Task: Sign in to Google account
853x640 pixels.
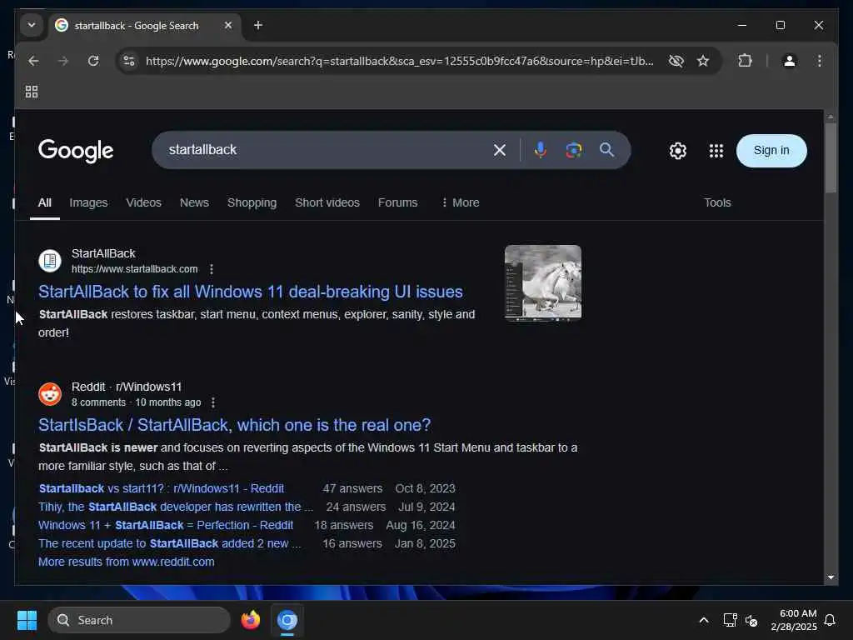Action: [x=771, y=150]
